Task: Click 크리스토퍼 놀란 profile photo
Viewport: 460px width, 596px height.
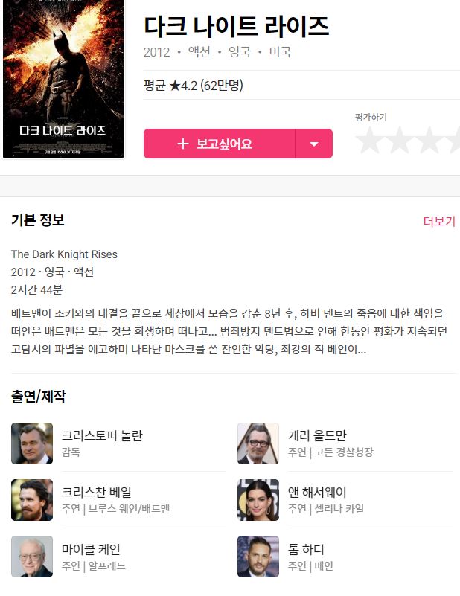Action: coord(32,443)
